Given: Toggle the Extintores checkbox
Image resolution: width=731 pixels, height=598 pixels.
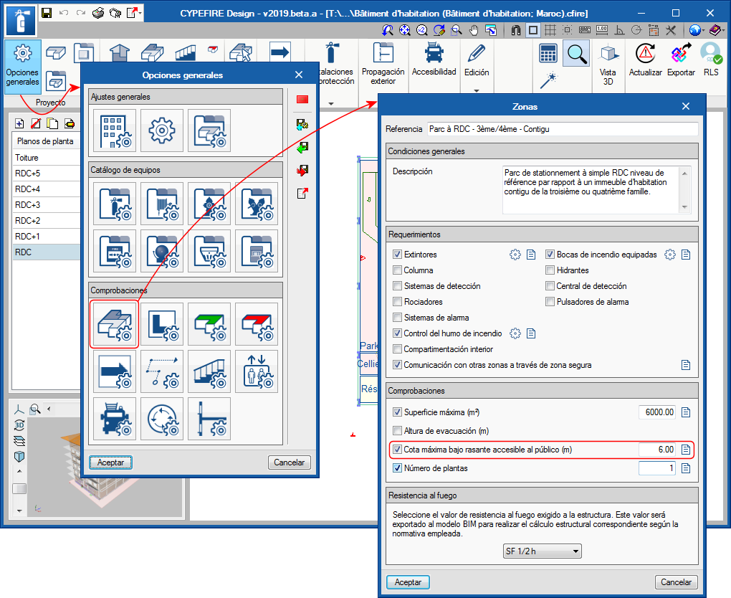Looking at the screenshot, I should 397,255.
